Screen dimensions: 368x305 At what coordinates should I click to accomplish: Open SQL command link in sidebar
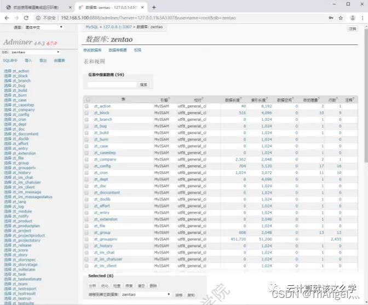pyautogui.click(x=10, y=60)
